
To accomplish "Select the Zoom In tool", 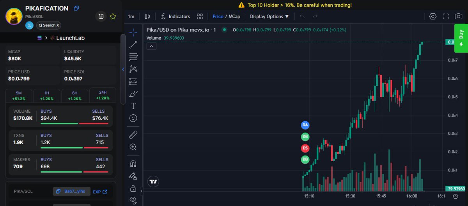I will tap(133, 147).
